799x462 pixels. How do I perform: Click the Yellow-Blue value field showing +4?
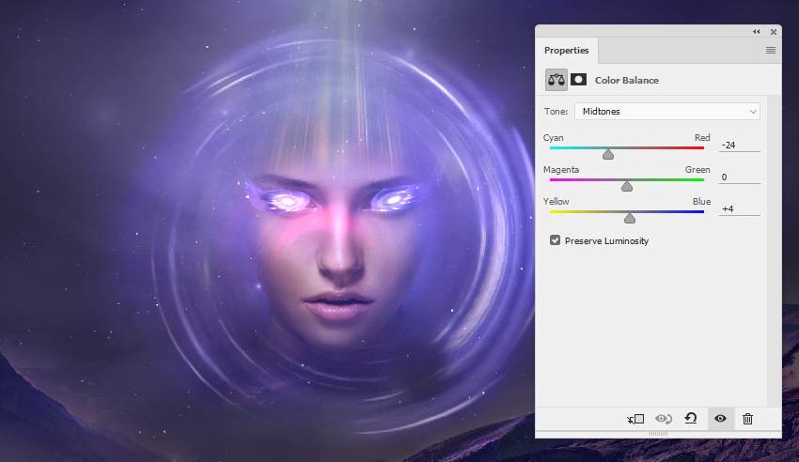739,208
